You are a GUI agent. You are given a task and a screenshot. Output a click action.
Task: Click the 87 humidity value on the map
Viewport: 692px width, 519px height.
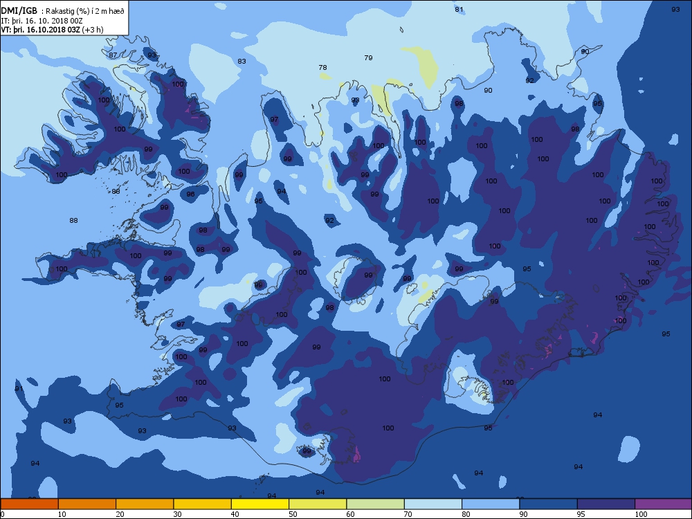tap(113, 55)
